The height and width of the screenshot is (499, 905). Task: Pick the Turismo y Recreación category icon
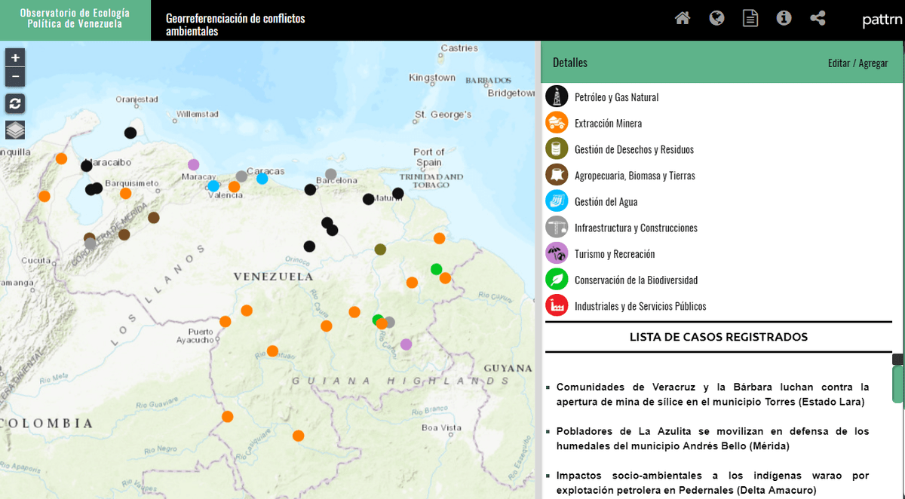click(x=557, y=254)
